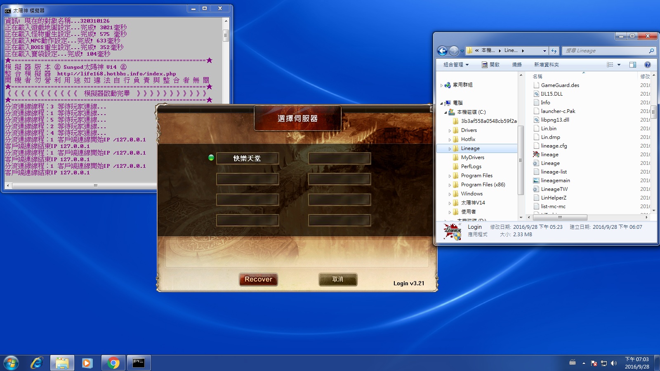Refresh the Explorer address bar location
Screen dimensions: 660x371
(554, 51)
